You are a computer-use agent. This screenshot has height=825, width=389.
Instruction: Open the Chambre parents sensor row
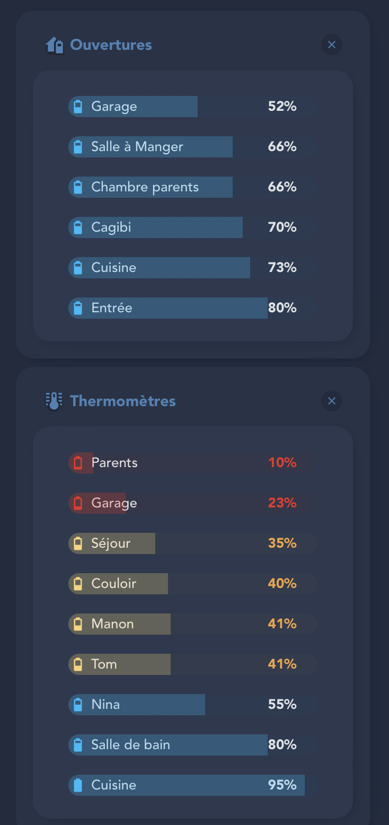click(193, 187)
